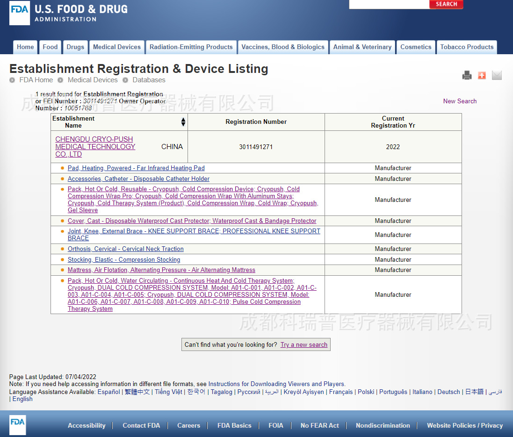Click the footer FDA logo

tap(17, 425)
